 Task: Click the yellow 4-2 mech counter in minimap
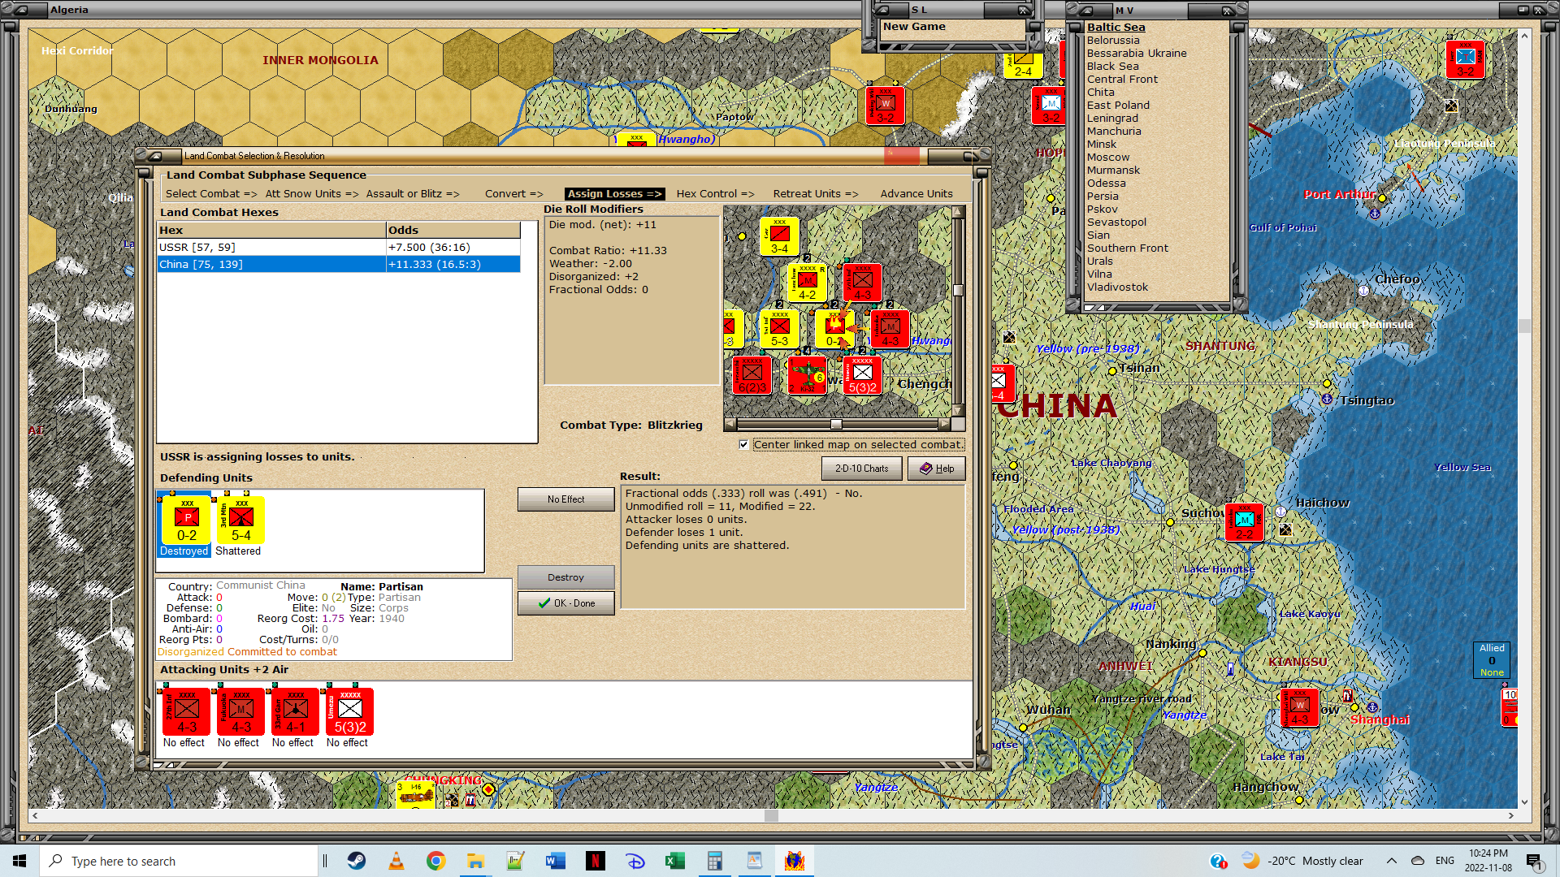coord(807,283)
